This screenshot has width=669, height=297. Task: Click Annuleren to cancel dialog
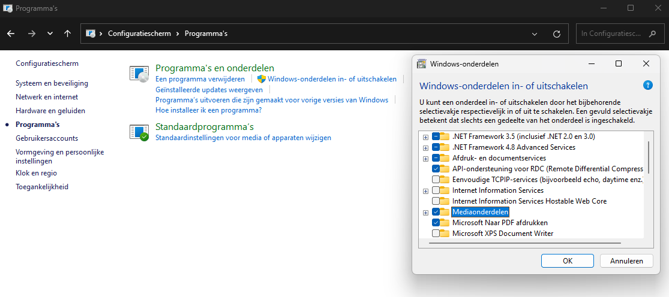pos(626,261)
